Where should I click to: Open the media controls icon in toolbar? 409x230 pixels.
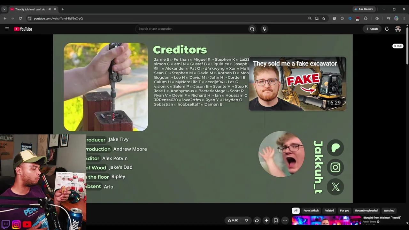[389, 19]
